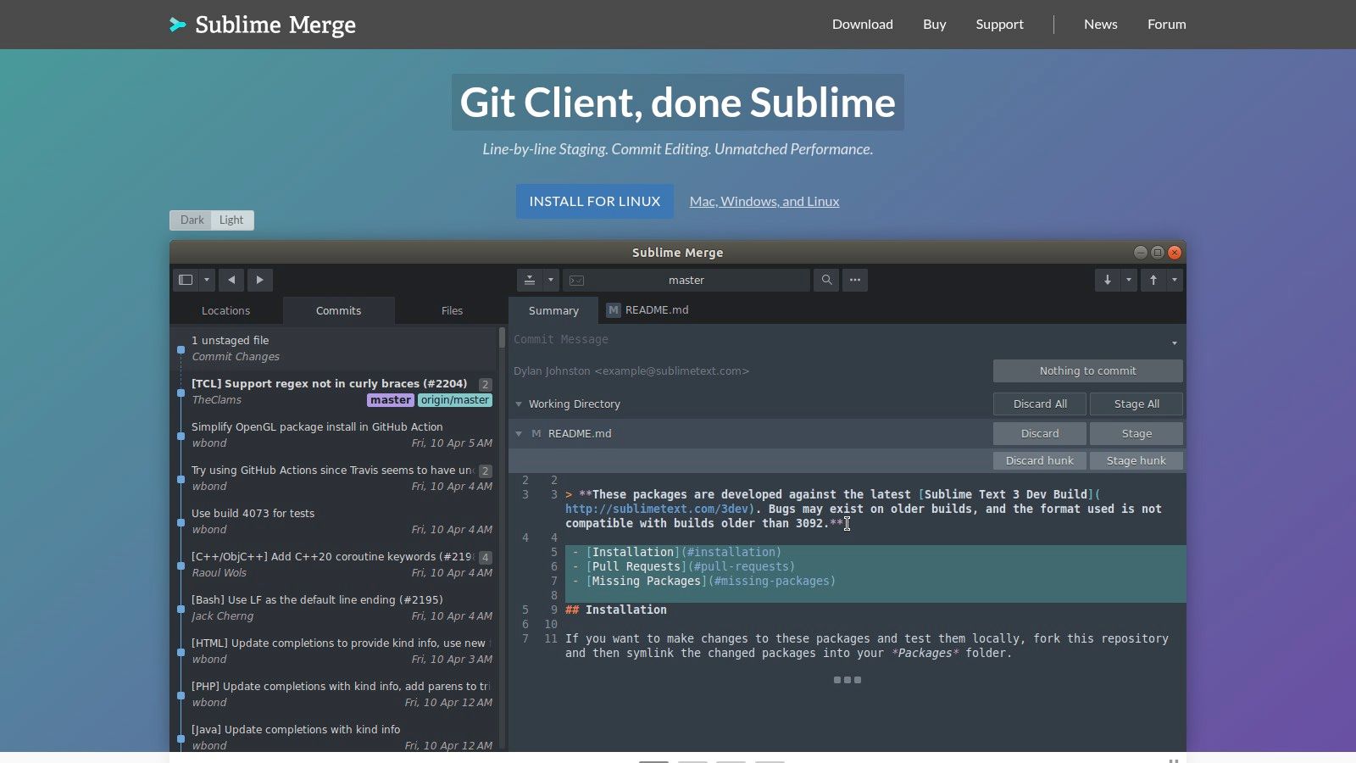Viewport: 1356px width, 763px height.
Task: Select the PHP Update completions commit
Action: (335, 694)
